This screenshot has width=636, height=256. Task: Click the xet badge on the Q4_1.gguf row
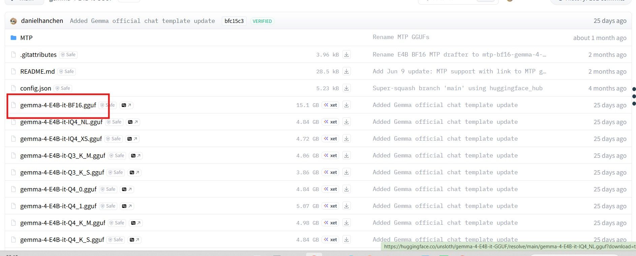331,206
